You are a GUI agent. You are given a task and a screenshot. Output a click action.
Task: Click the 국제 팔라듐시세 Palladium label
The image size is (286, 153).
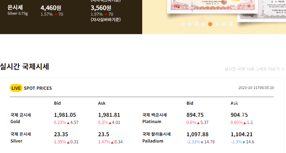coord(156,137)
